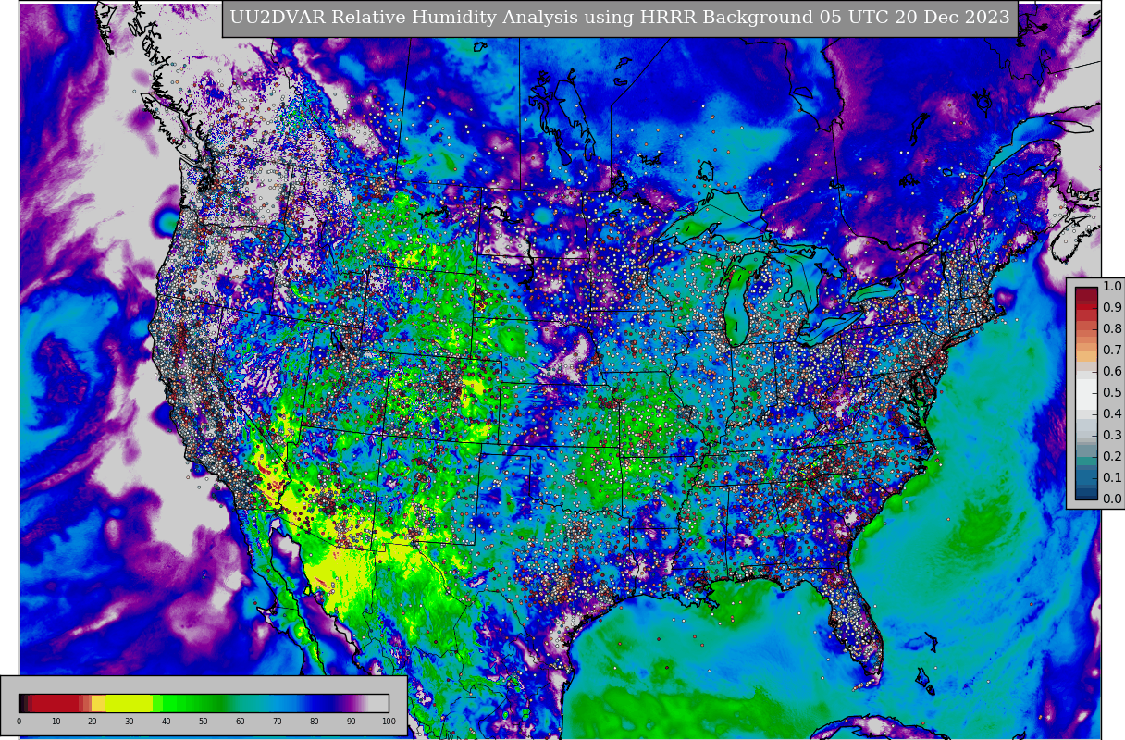The height and width of the screenshot is (740, 1125).
Task: Click the '60' tick label on the horizontal colorbar
Action: [x=241, y=721]
